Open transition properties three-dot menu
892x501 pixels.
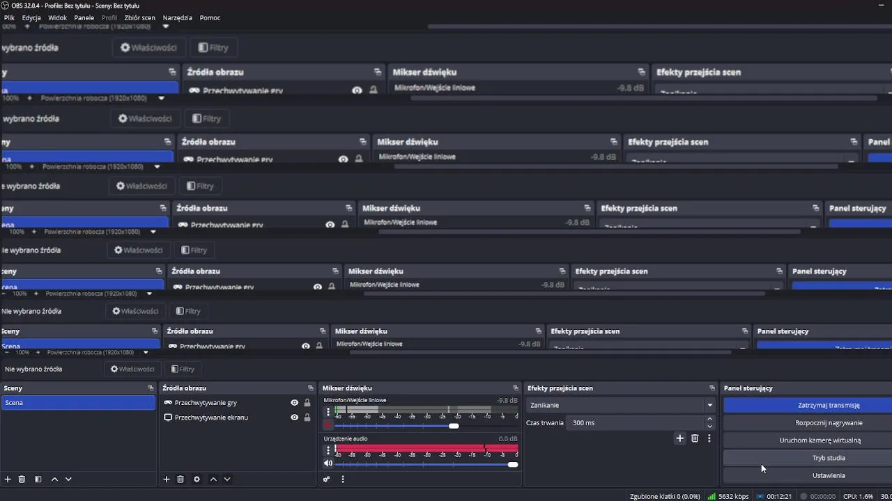[709, 438]
